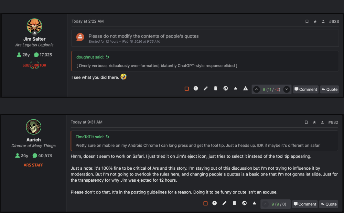The width and height of the screenshot is (344, 213).
Task: Click the globe icon on Aurich's post
Action: point(244,203)
